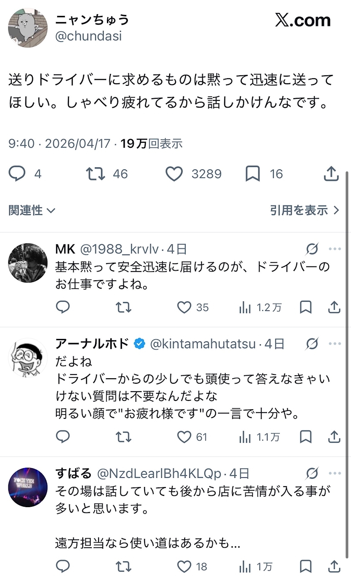The height and width of the screenshot is (582, 351).
Task: Repost アーナルホド's reply
Action: pyautogui.click(x=123, y=437)
